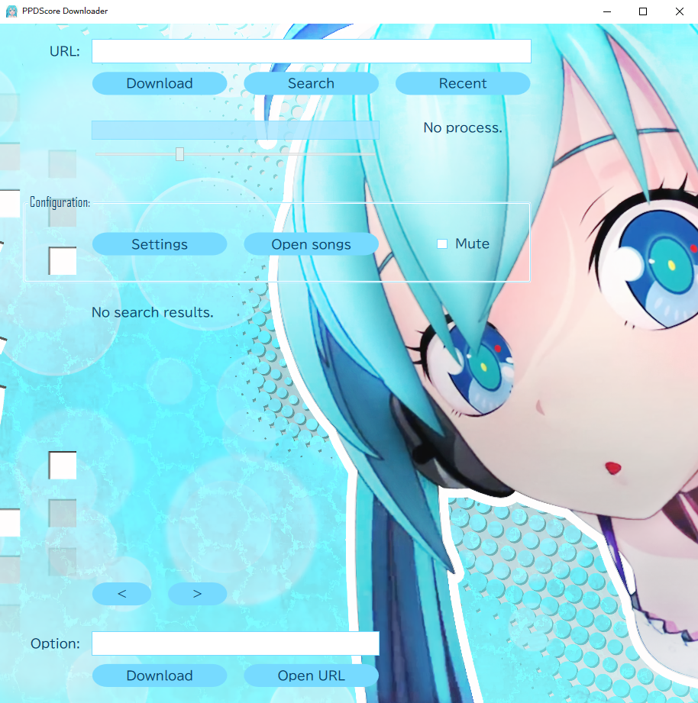Click the PPDScore Downloader title bar icon
This screenshot has width=698, height=703.
pos(12,11)
